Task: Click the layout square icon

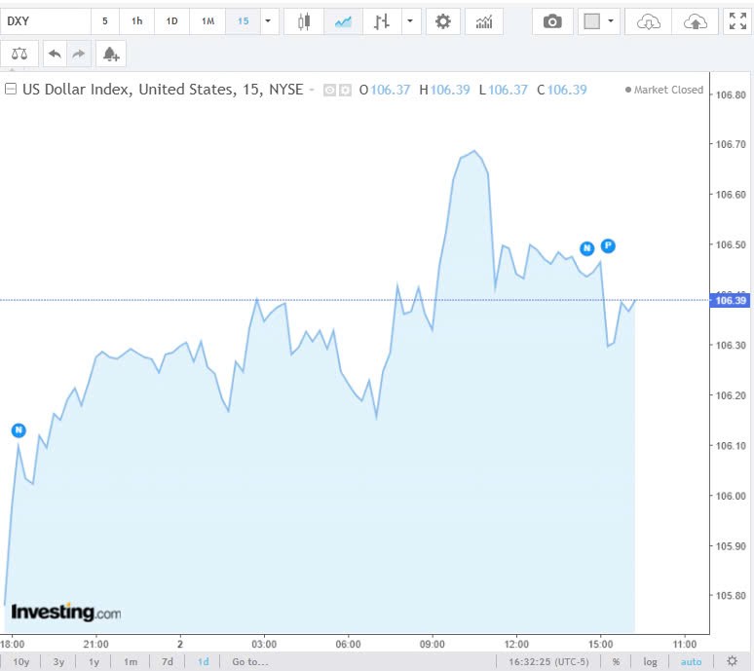Action: click(592, 21)
